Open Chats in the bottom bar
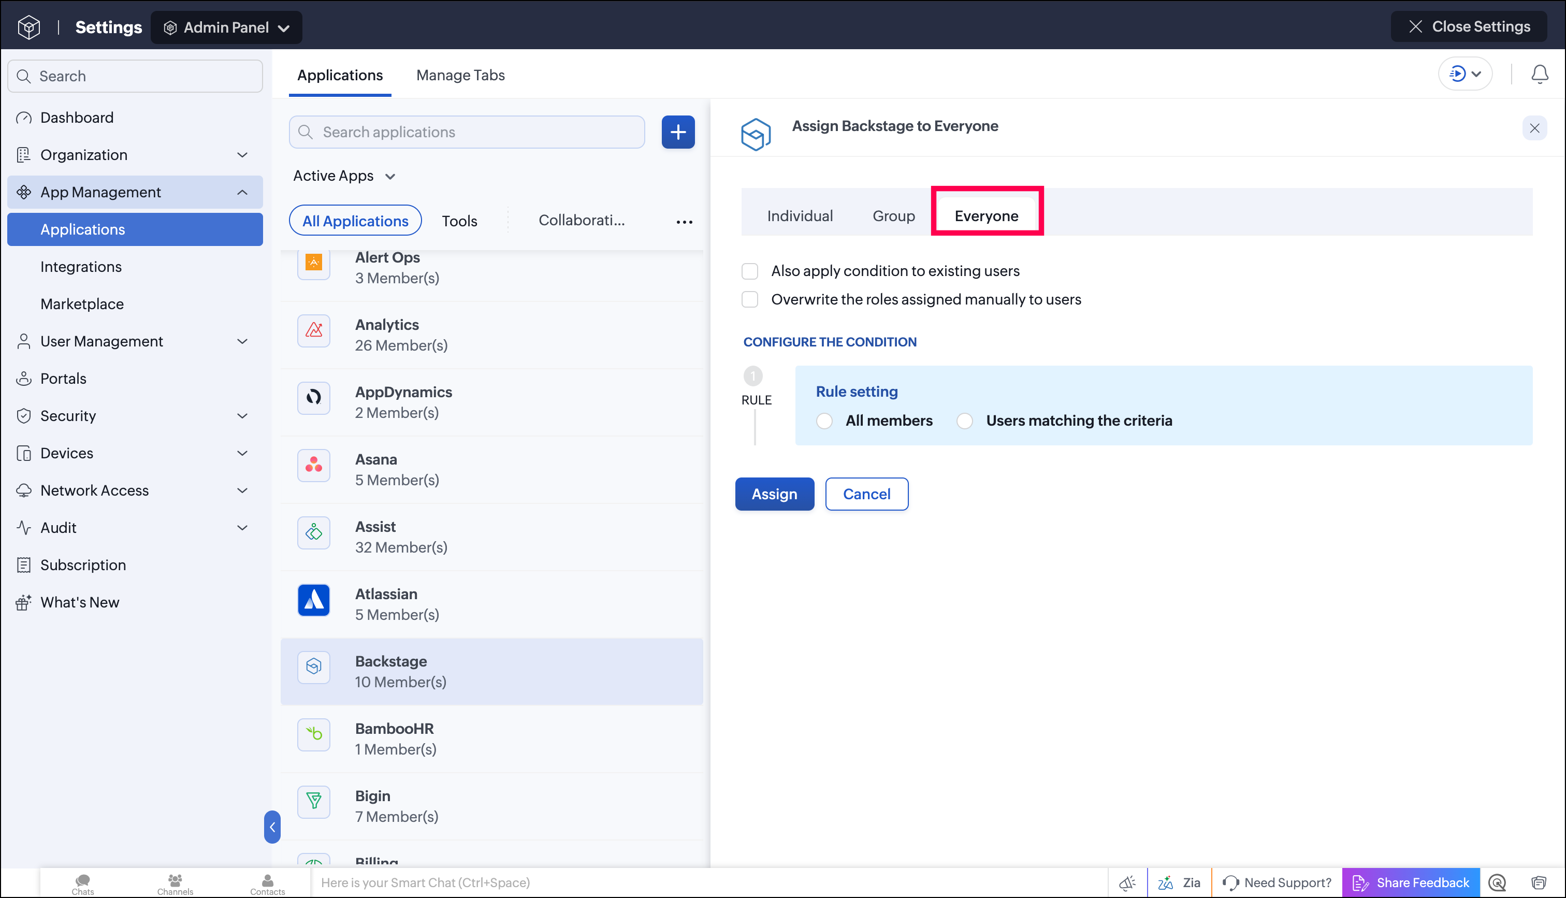The width and height of the screenshot is (1566, 898). pyautogui.click(x=83, y=884)
